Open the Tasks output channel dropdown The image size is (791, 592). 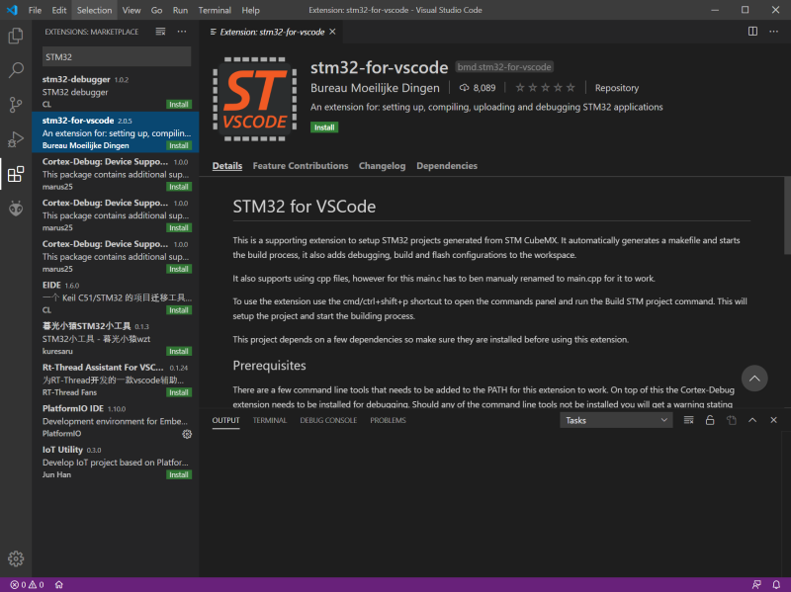click(x=615, y=419)
